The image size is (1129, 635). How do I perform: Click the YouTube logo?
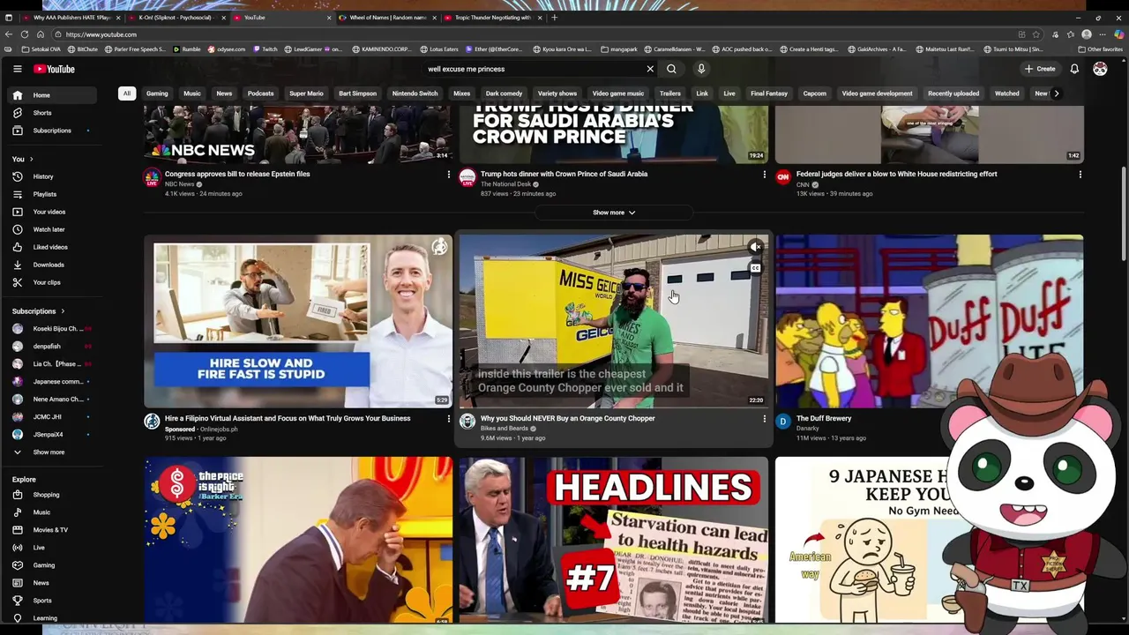tap(55, 69)
